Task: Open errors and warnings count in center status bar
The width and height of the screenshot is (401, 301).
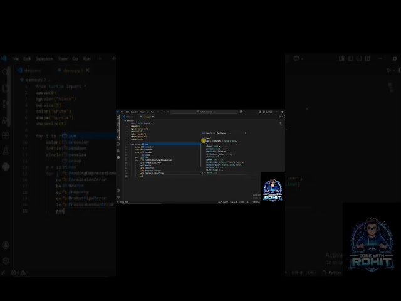Action: tap(124, 202)
